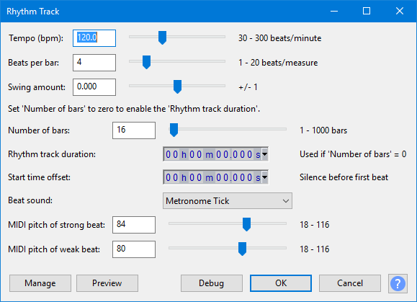Click the Debug button
The width and height of the screenshot is (417, 302).
click(x=212, y=283)
